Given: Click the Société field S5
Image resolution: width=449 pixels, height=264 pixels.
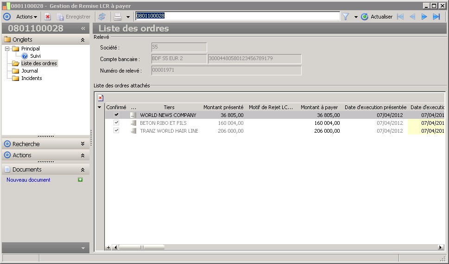Looking at the screenshot, I should click(179, 47).
